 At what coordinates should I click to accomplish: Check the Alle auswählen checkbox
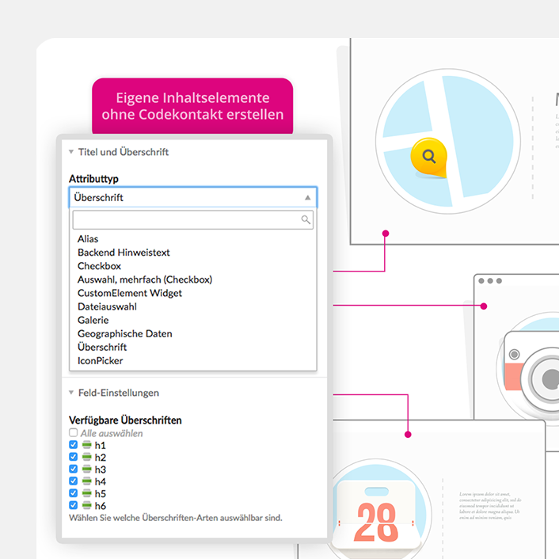point(73,432)
